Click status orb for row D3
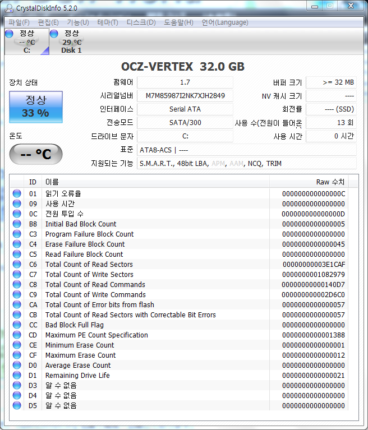Viewport: 368px width, 430px height. (17, 385)
